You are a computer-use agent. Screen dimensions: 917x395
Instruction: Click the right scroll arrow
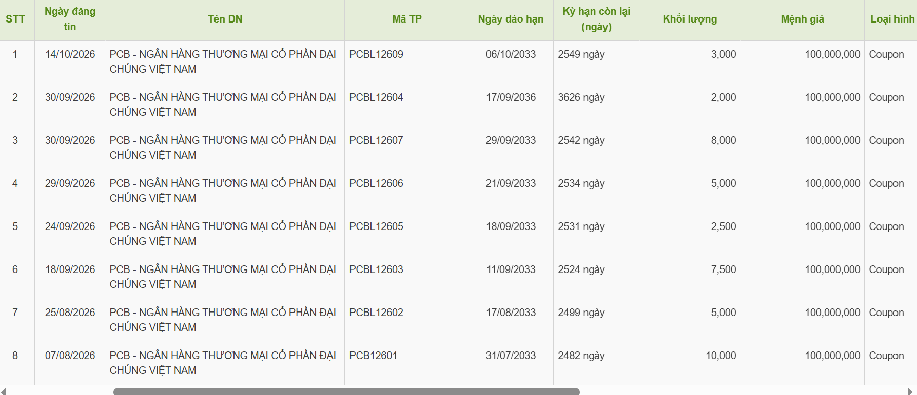coord(910,391)
